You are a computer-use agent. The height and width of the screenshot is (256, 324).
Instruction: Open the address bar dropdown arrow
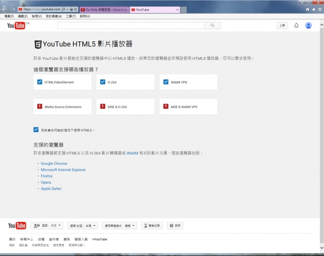(67, 9)
